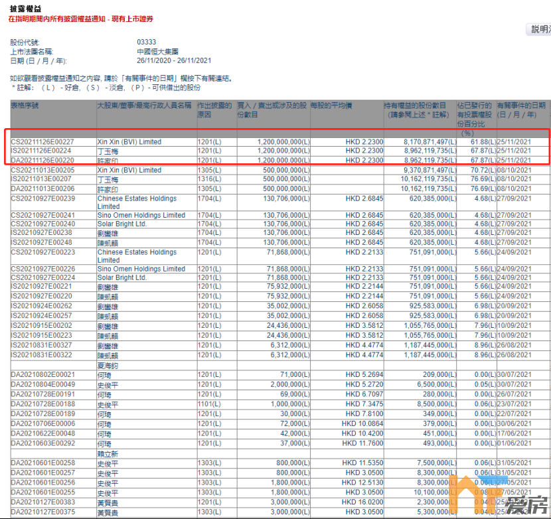Open the 01/06/2021 event date link

pos(514,443)
